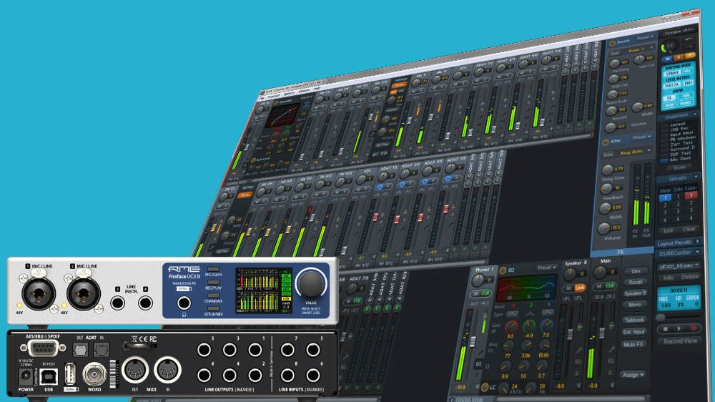Toggle Show Trim option
The image size is (715, 402).
686,96
